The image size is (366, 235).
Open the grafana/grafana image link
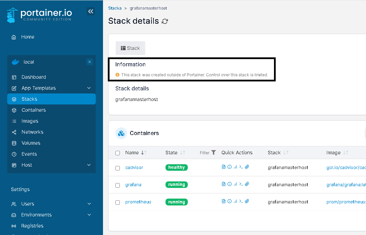click(346, 185)
